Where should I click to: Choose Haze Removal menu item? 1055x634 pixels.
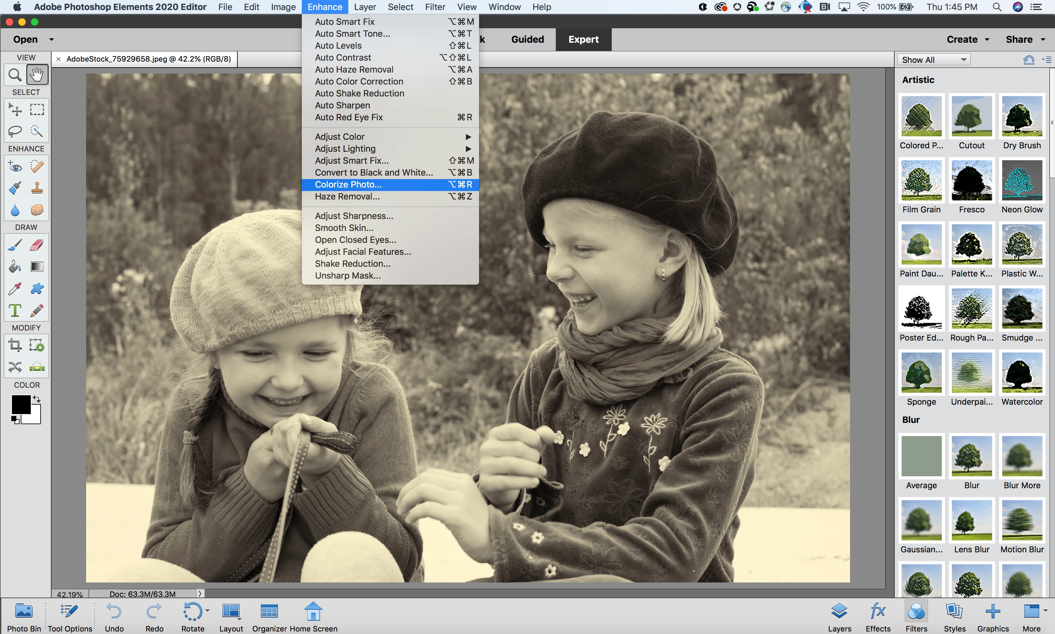(347, 197)
